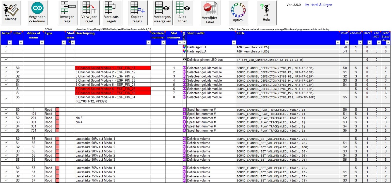
Task: Expand the Beschrijving column filter dropdown
Action: pos(148,43)
